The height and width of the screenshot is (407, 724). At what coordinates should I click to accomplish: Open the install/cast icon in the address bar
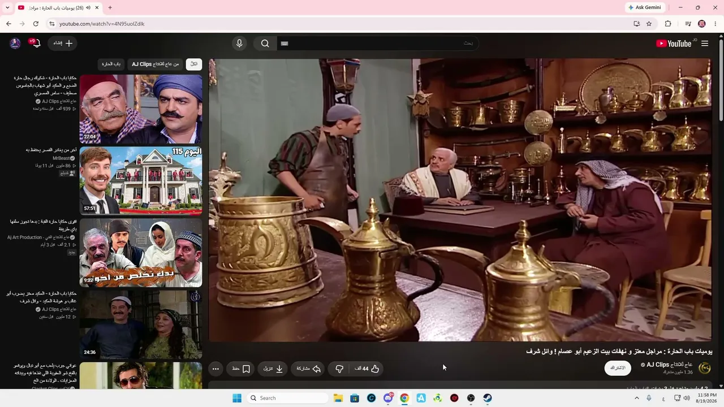pyautogui.click(x=636, y=24)
